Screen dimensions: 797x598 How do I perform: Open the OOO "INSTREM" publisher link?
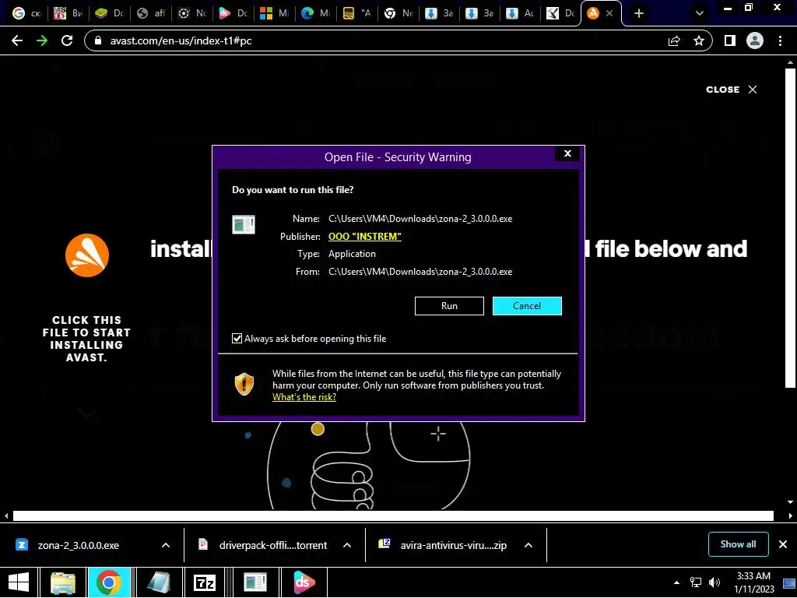pyautogui.click(x=365, y=237)
